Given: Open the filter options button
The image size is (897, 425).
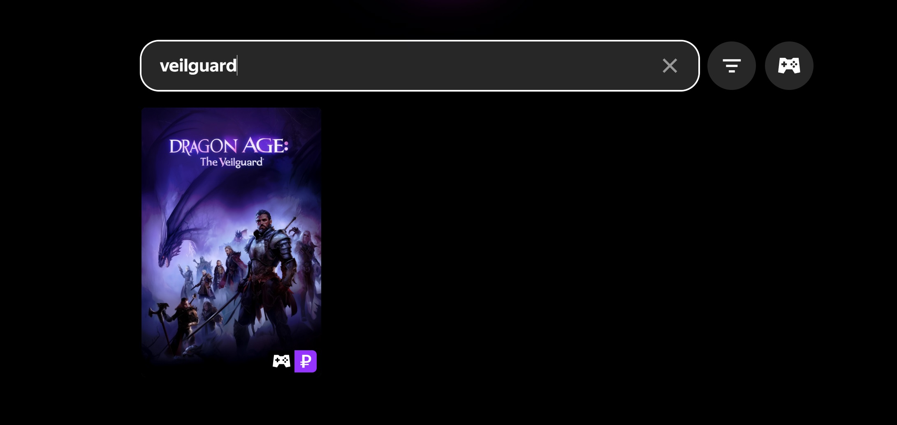Looking at the screenshot, I should 731,66.
